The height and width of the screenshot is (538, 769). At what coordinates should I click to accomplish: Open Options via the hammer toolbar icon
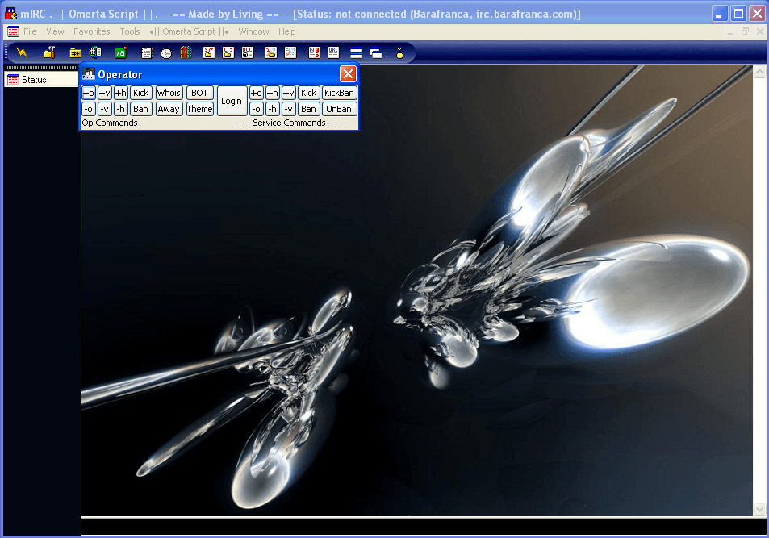49,52
